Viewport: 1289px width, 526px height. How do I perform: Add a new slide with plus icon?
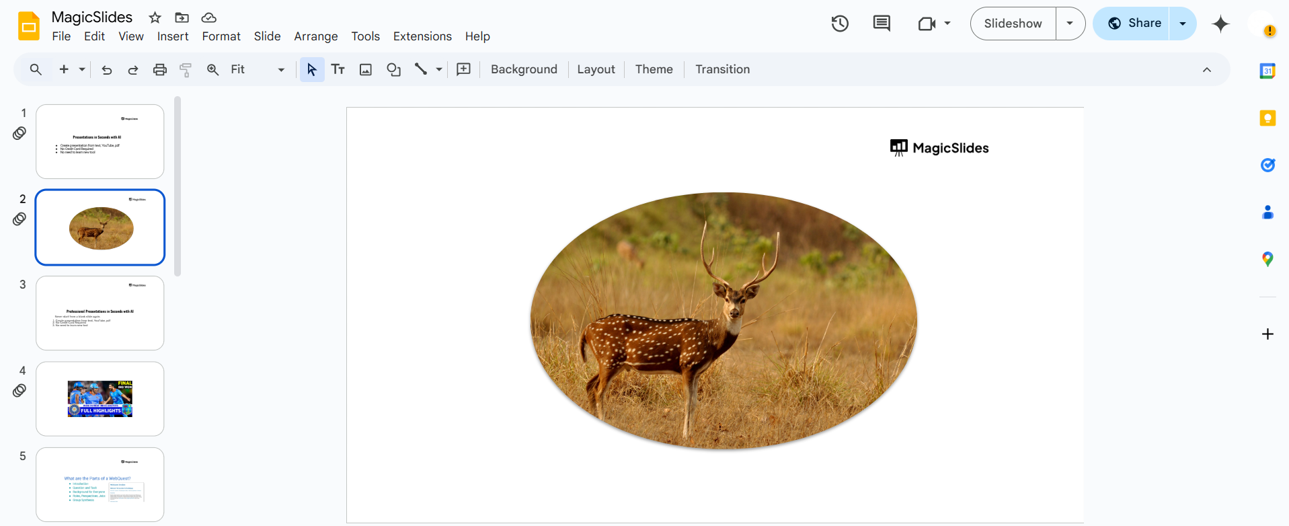coord(64,69)
